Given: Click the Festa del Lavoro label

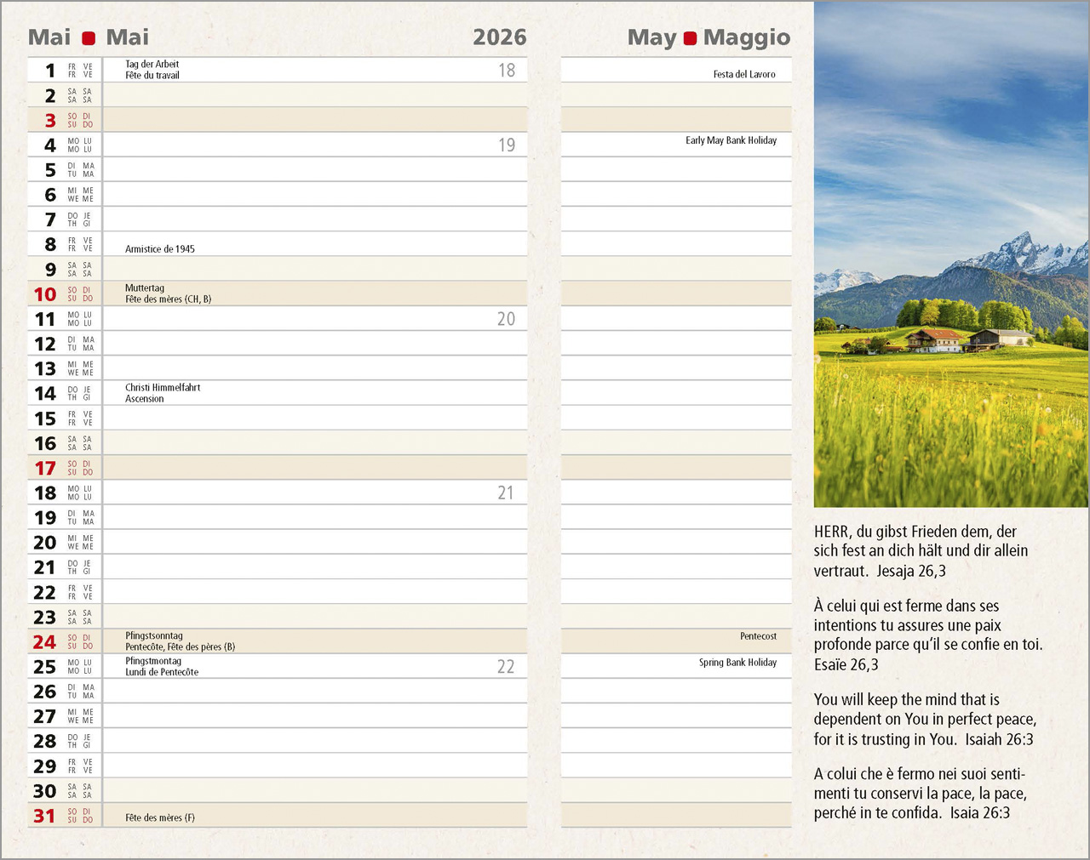Looking at the screenshot, I should point(744,75).
